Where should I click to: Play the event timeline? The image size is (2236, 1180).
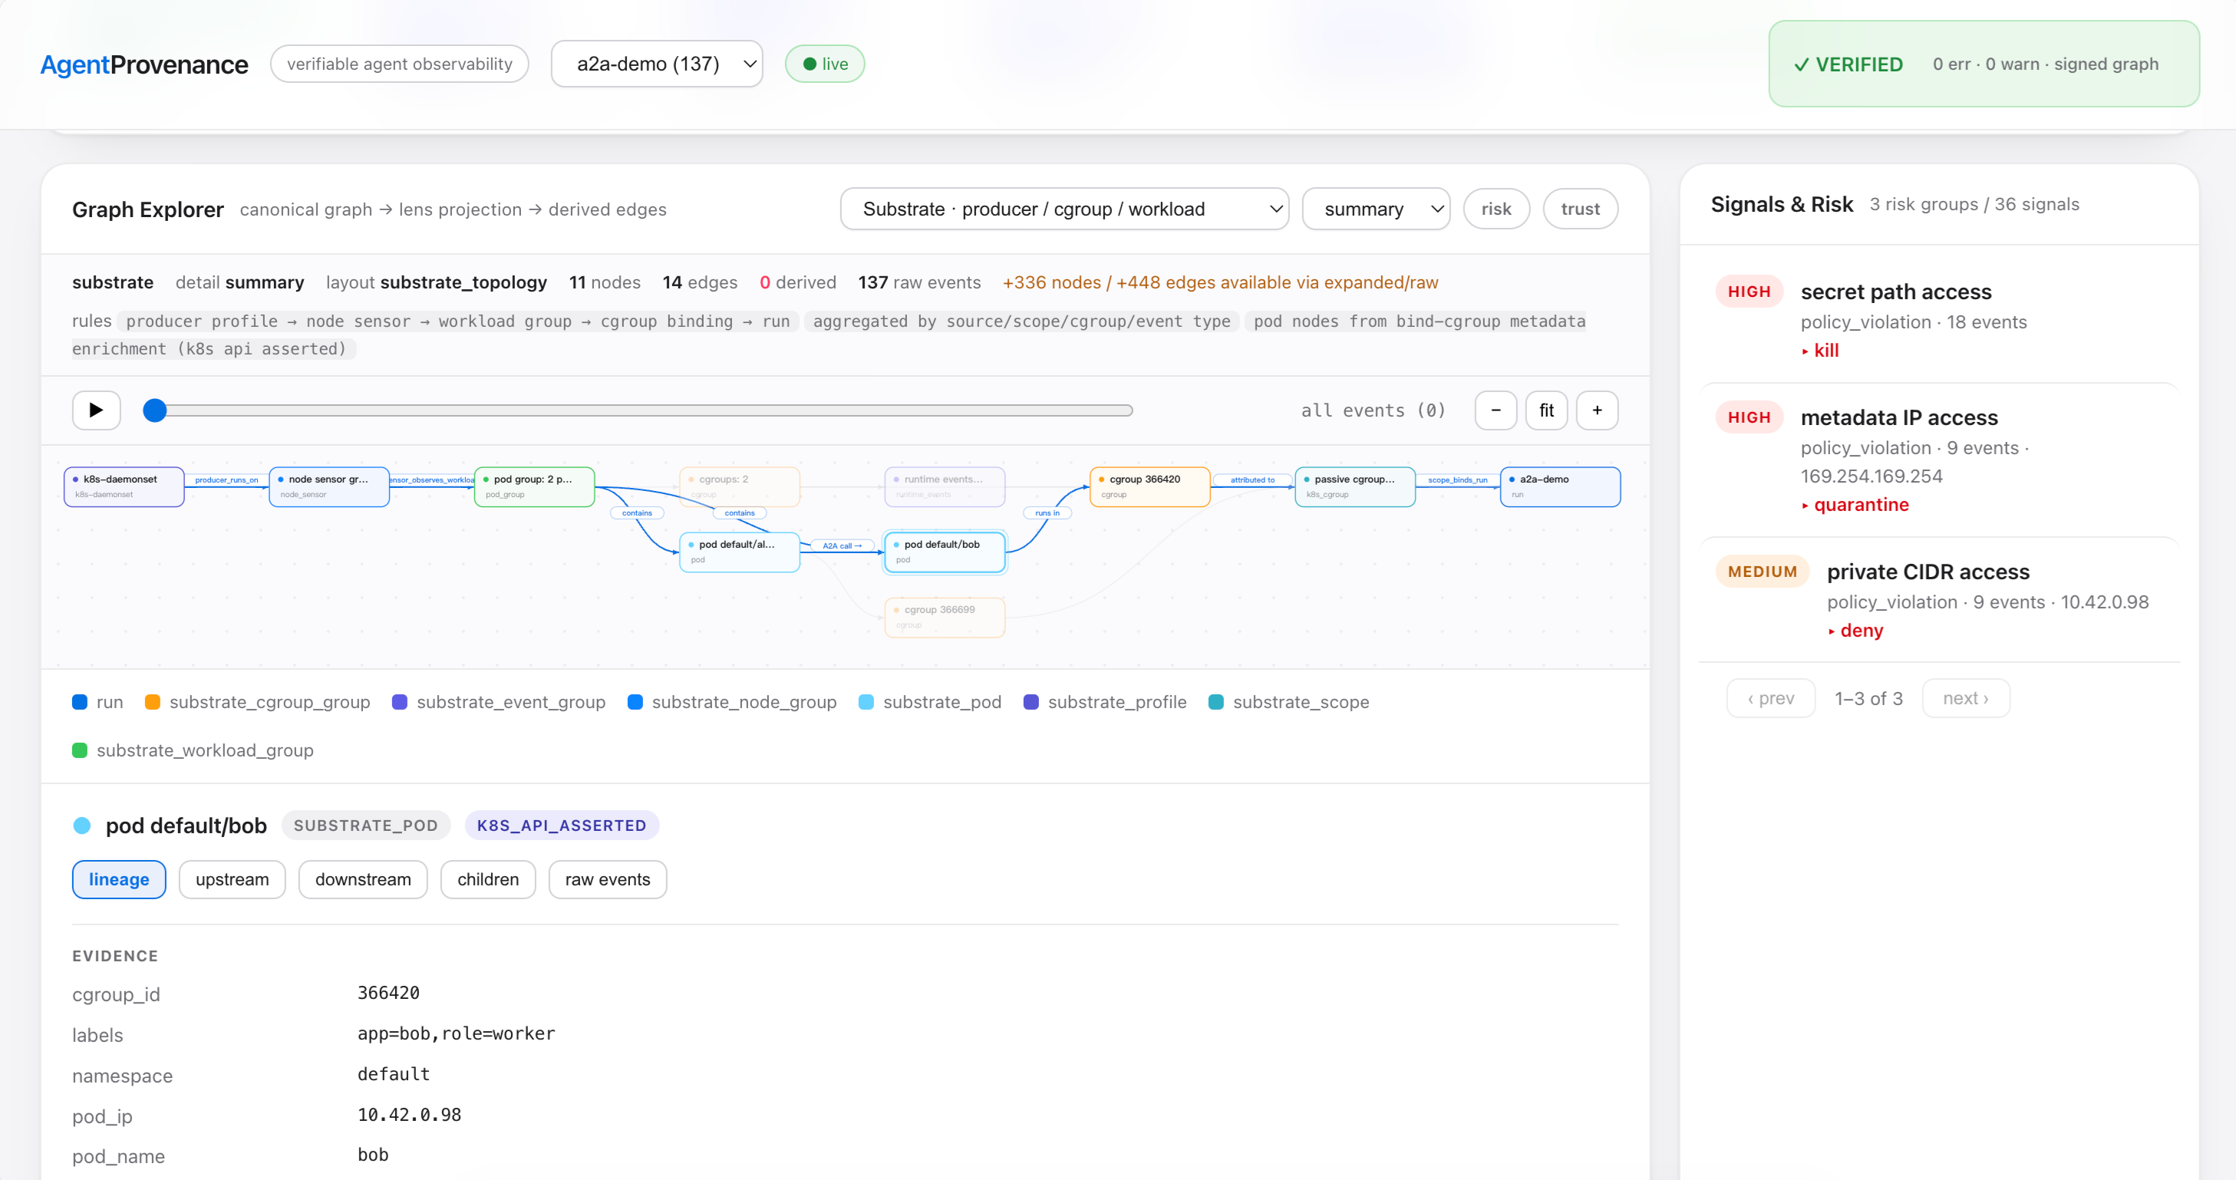tap(95, 410)
